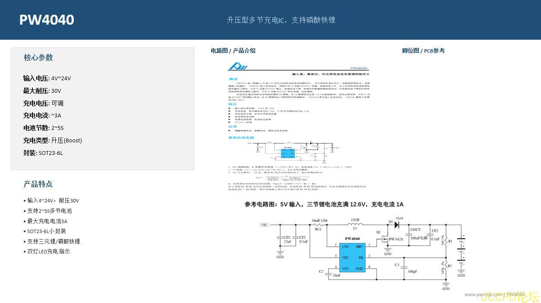
Task: Select the C3 capacitor label
Action: tap(397, 265)
